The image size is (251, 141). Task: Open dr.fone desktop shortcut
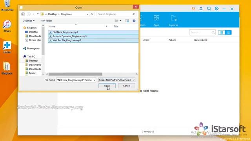point(7,47)
